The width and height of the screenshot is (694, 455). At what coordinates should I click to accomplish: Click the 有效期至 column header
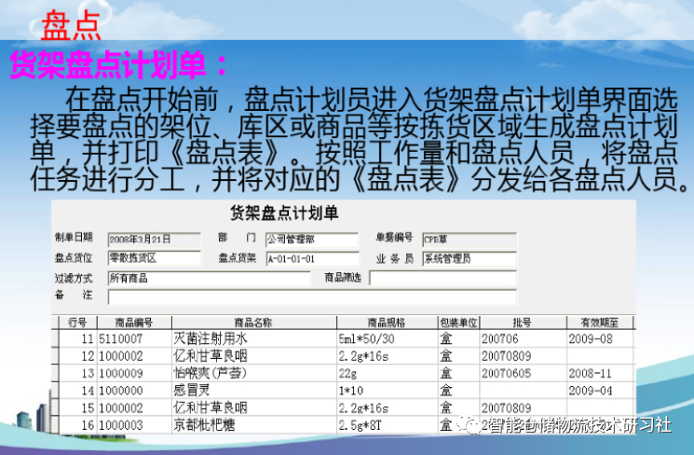600,323
